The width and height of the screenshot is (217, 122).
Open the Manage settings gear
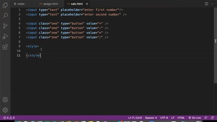point(5,110)
